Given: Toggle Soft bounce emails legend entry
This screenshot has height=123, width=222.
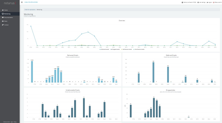Looking at the screenshot, I should [x=127, y=49].
